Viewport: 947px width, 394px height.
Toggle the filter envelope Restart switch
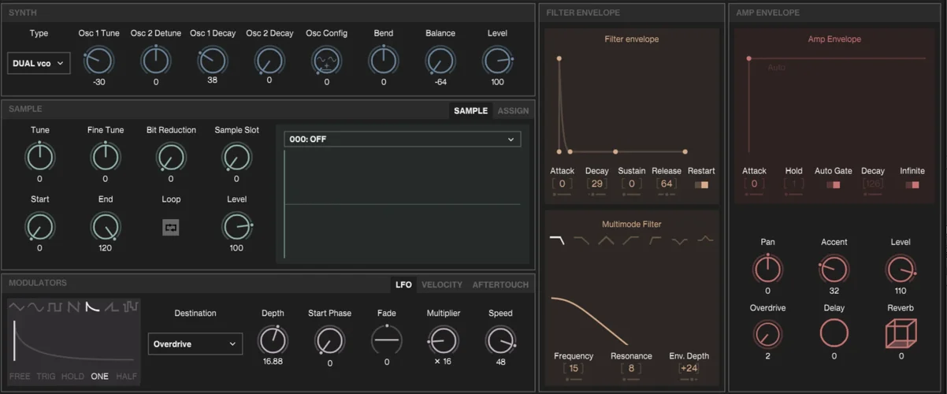pos(701,185)
